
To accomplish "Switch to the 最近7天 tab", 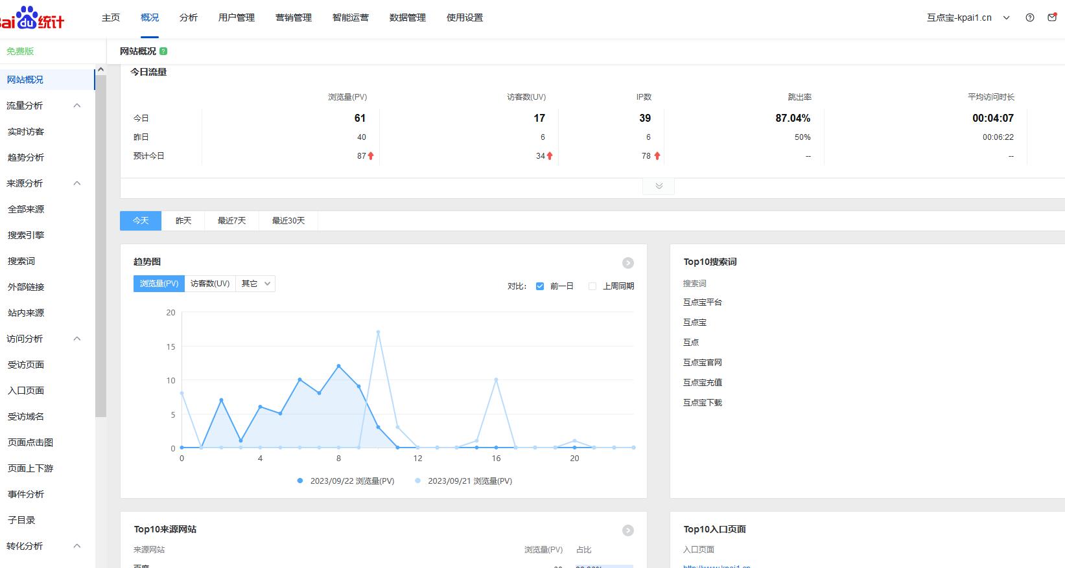I will tap(231, 221).
